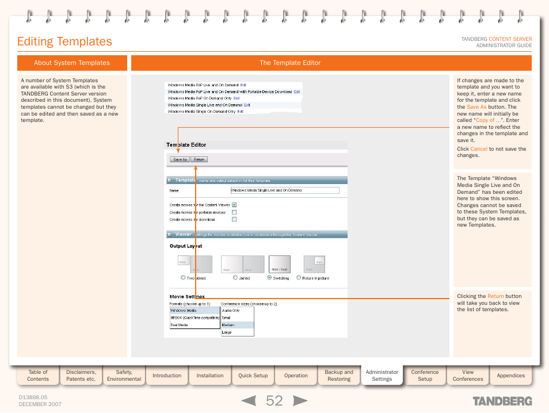The height and width of the screenshot is (413, 549).
Task: Edit Windows Media PoP Live and On Demand
Action: pos(243,85)
